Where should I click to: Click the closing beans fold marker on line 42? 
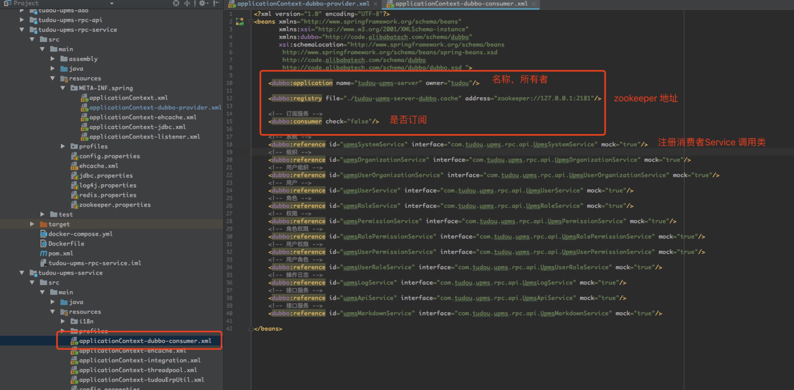pos(251,329)
